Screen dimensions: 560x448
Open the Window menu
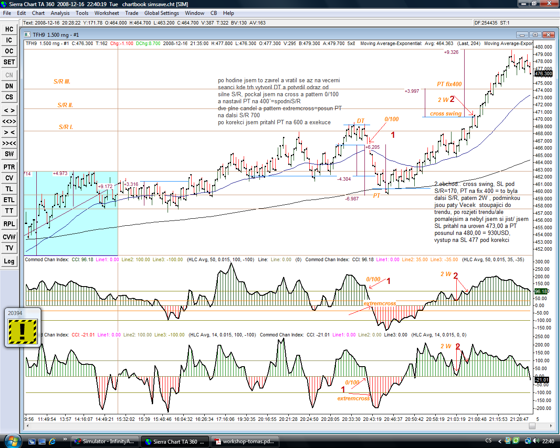(x=195, y=13)
